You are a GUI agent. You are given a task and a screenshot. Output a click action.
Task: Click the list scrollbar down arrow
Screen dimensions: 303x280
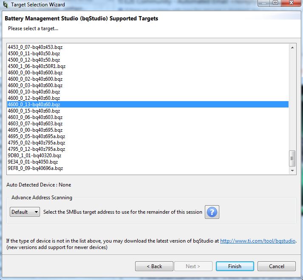[x=292, y=171]
